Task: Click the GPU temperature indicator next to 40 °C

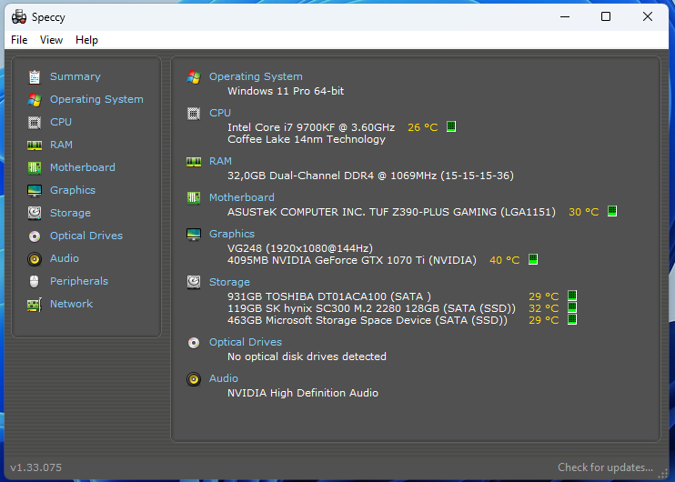Action: tap(533, 260)
